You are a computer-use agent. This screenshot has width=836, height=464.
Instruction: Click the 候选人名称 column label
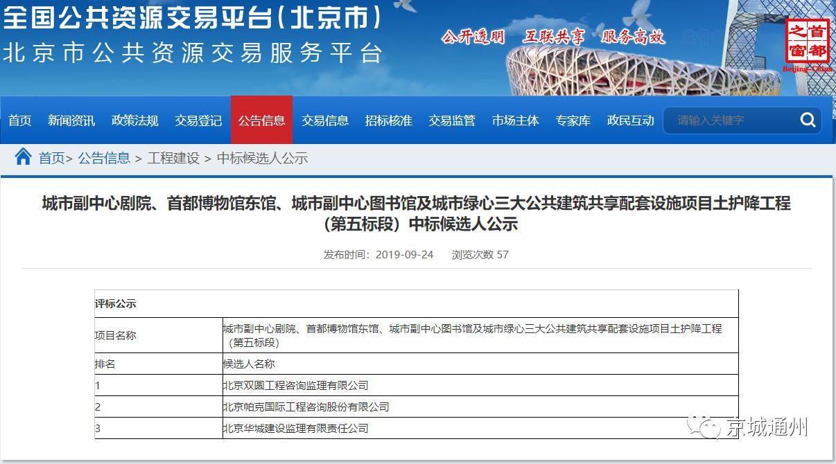coord(249,364)
